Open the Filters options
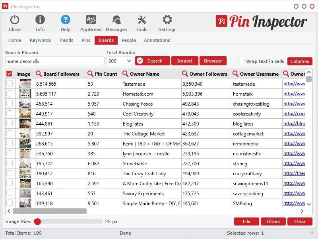Viewport: 318px width, 239px height. [273, 221]
